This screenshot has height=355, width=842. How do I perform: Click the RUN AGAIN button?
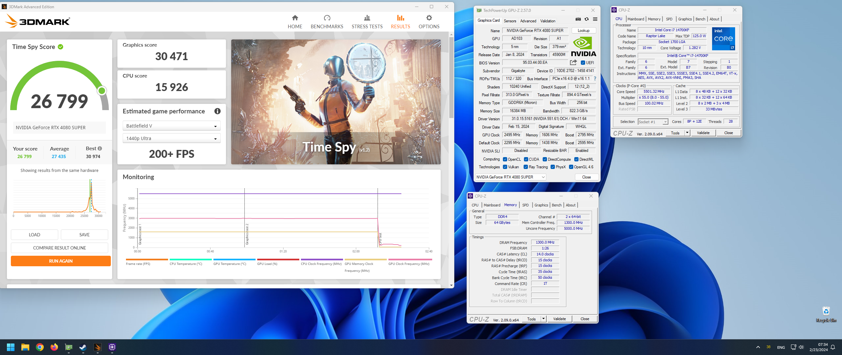[61, 261]
